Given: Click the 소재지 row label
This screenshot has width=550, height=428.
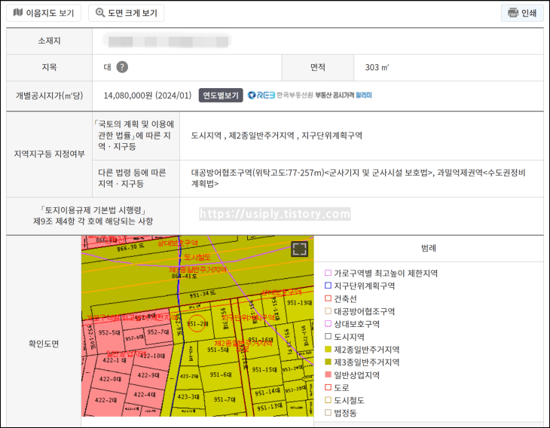Looking at the screenshot, I should point(49,41).
